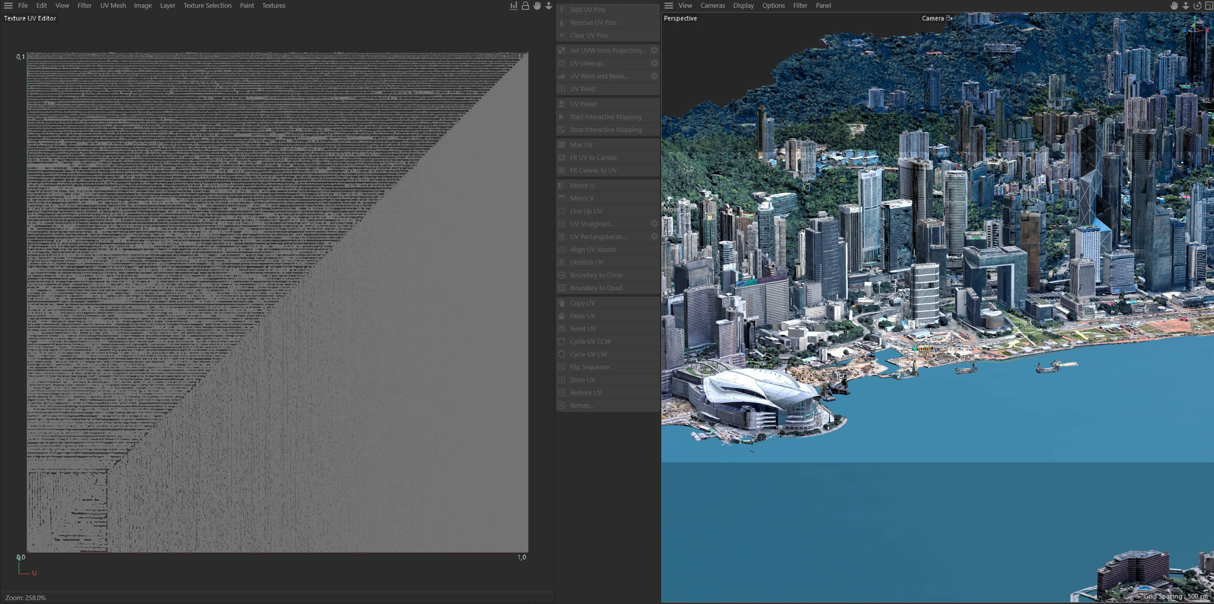The height and width of the screenshot is (604, 1214).
Task: Click the Align UV Islands icon
Action: point(562,249)
